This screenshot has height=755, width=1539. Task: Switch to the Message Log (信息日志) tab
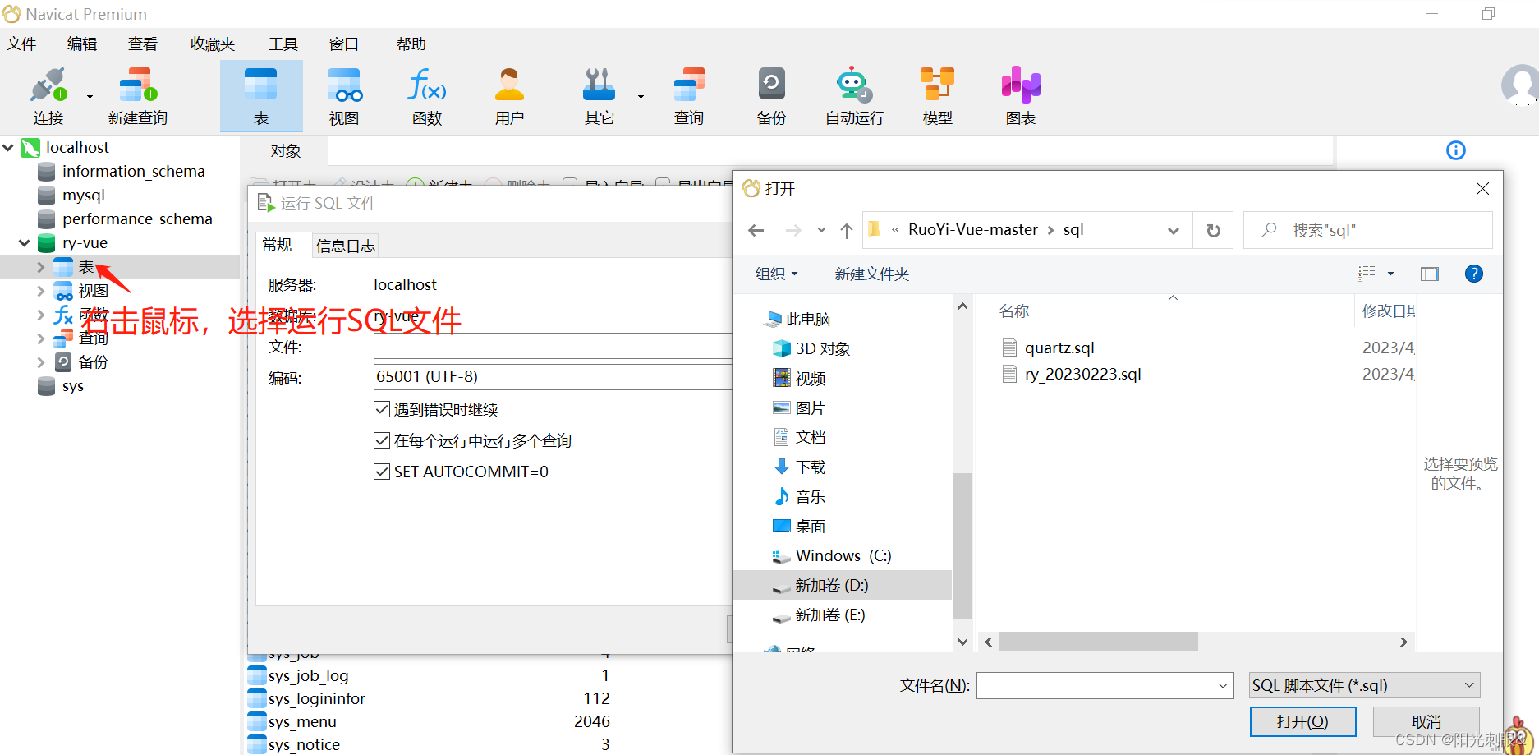[x=346, y=246]
